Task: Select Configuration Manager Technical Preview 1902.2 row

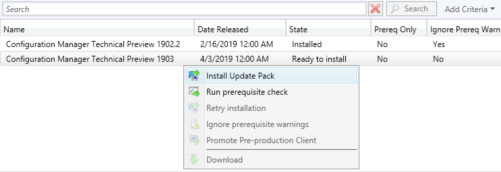Action: pyautogui.click(x=250, y=44)
